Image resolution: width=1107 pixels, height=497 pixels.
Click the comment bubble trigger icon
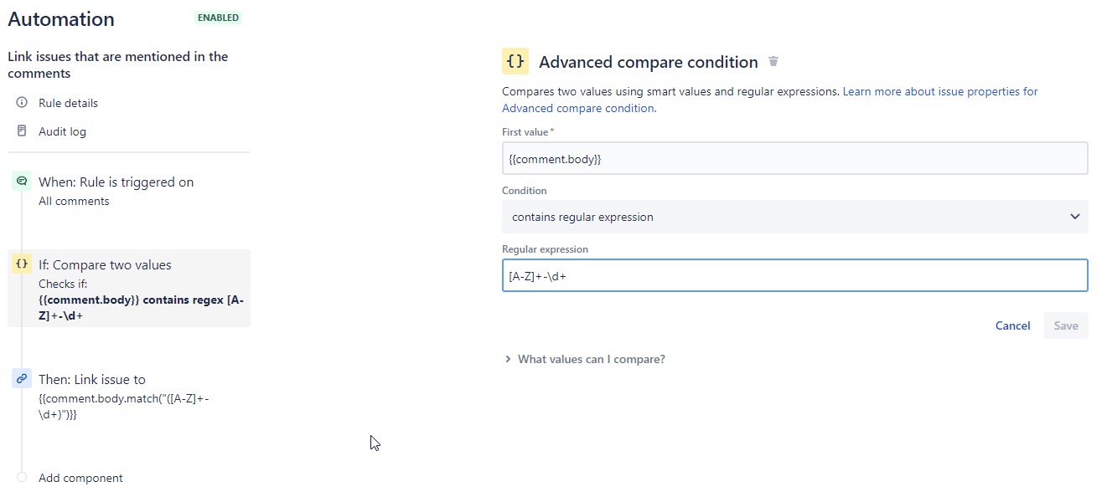click(x=21, y=181)
